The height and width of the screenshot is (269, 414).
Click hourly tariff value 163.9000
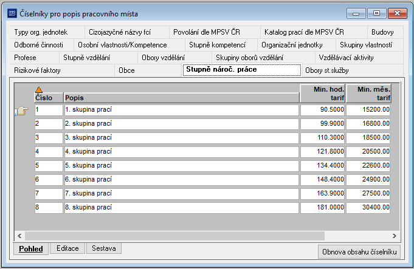click(322, 194)
